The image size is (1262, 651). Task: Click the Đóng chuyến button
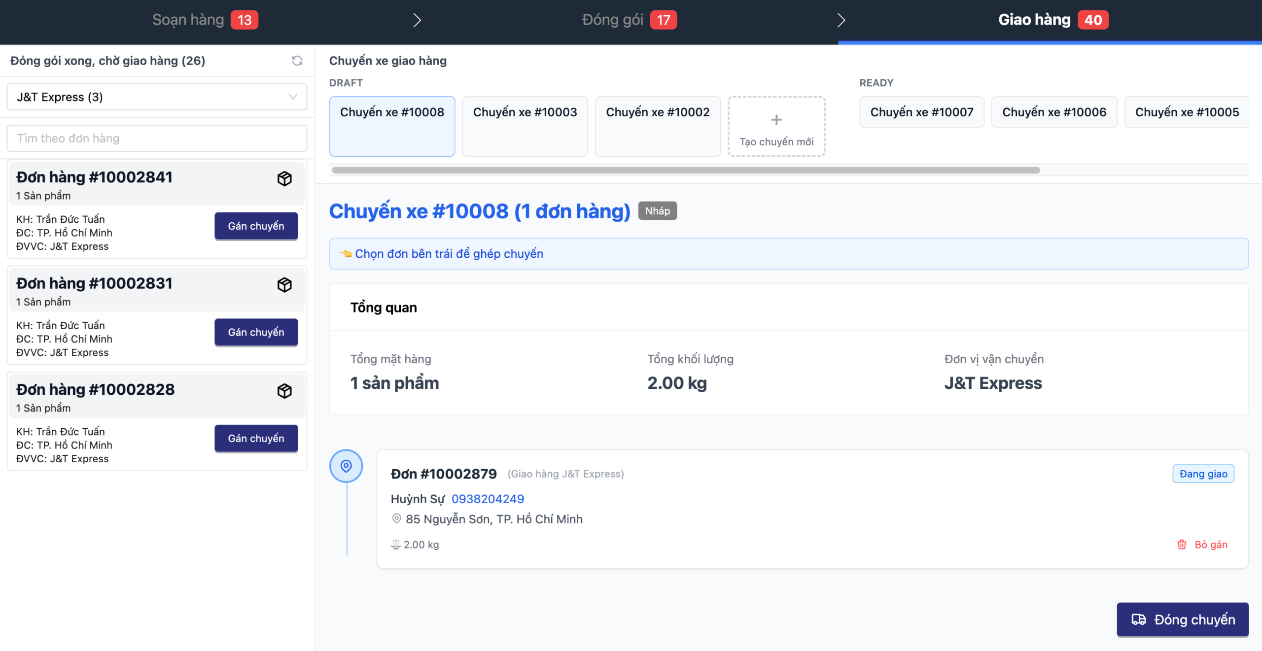click(x=1182, y=619)
